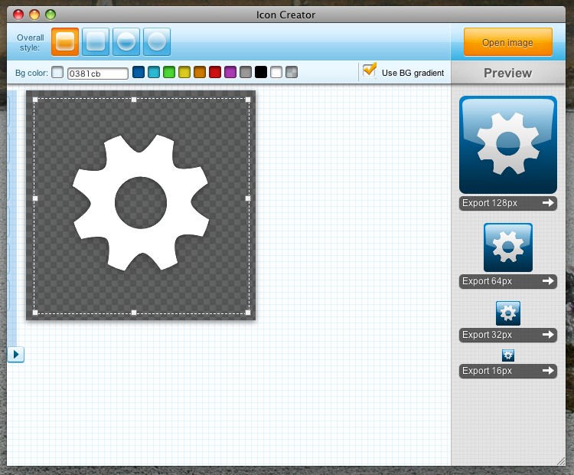Select the transparent checkered background swatch
This screenshot has height=475, width=574.
coord(292,72)
